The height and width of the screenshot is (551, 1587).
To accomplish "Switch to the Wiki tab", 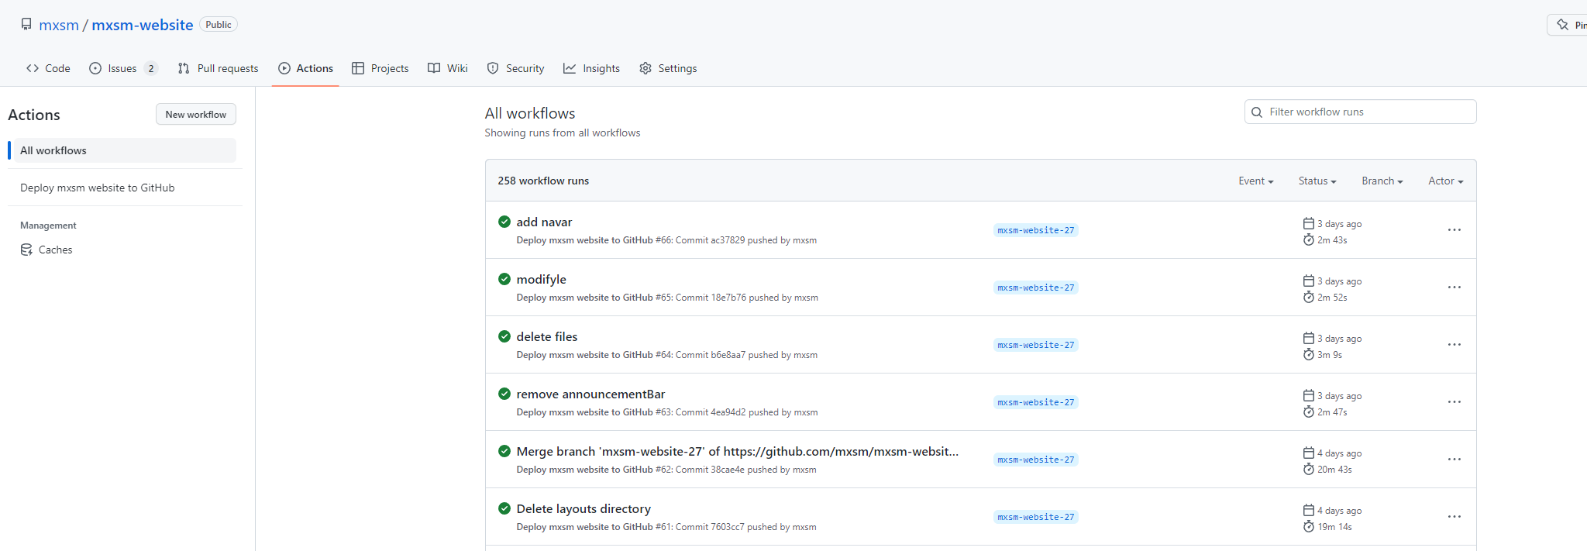I will (448, 68).
